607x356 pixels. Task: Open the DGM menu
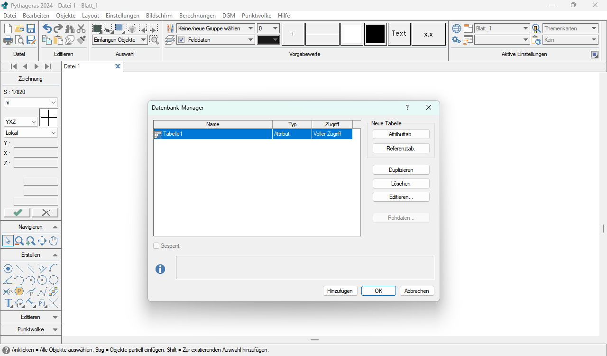click(x=229, y=16)
